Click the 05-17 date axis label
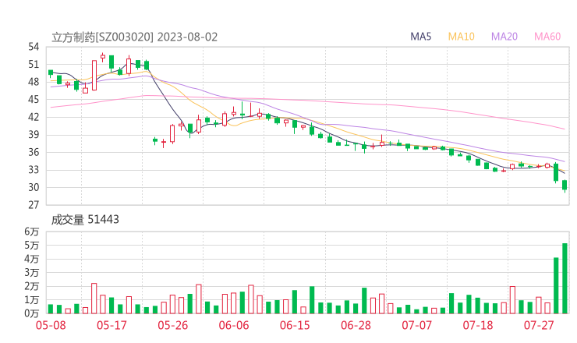 pyautogui.click(x=112, y=325)
